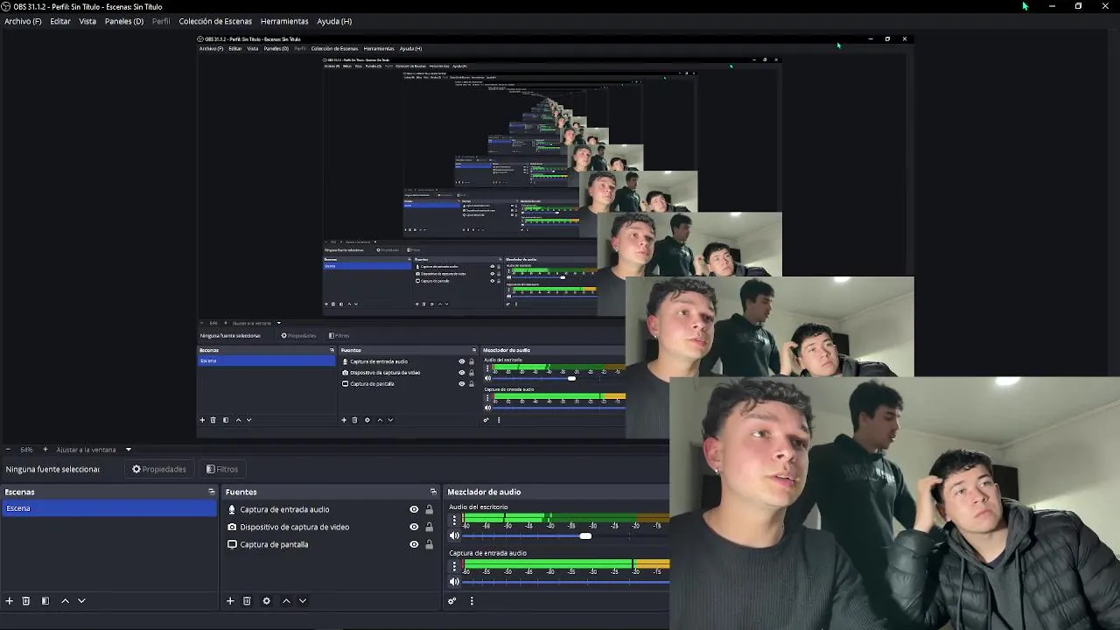Image resolution: width=1120 pixels, height=630 pixels.
Task: Click the Audio del escritorio meter bar
Action: (566, 517)
